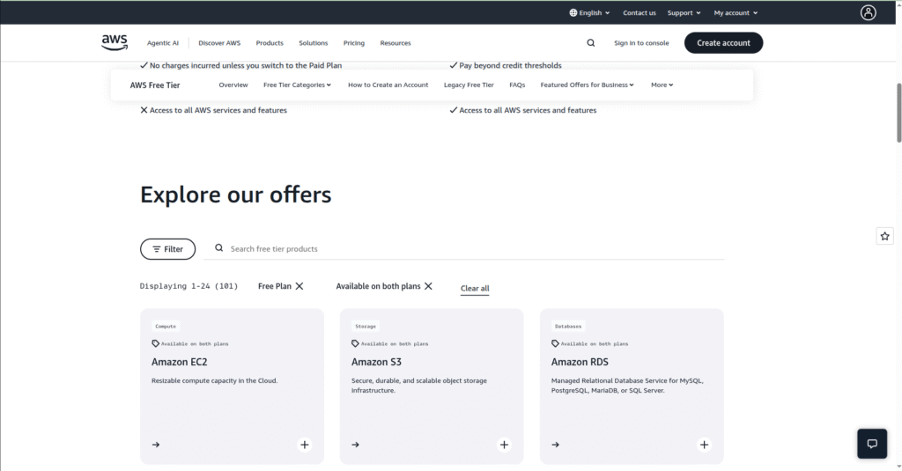Focus the Search free tier products field
Screen dimensions: 902x471
point(463,248)
